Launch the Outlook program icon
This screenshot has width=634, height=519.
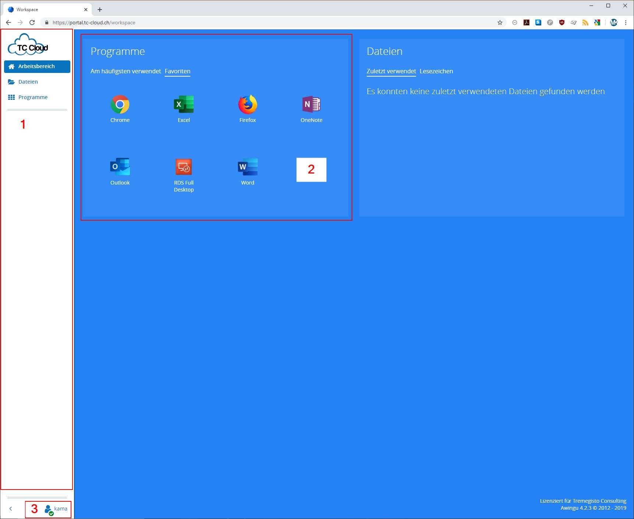[120, 167]
